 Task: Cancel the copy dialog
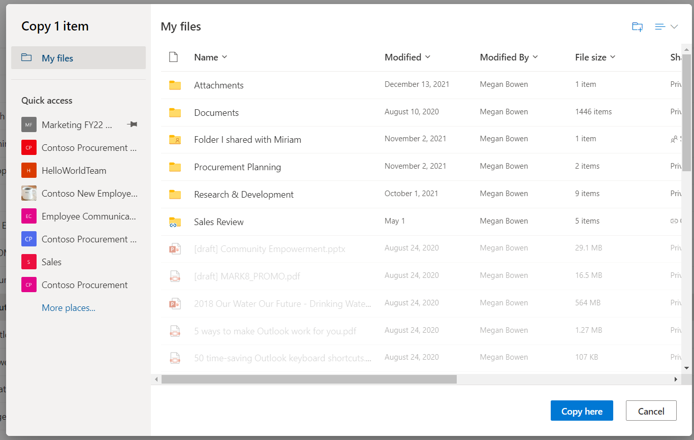651,411
